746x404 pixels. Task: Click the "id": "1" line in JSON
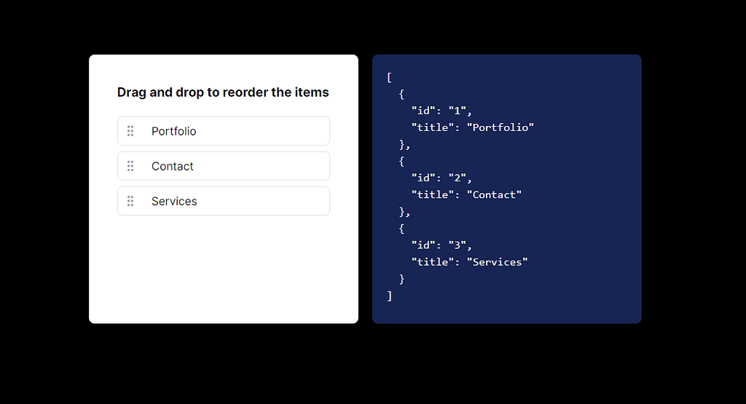441,111
